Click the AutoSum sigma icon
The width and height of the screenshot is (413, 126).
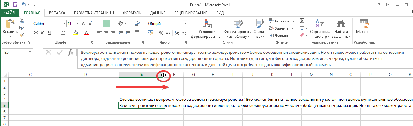coord(302,21)
